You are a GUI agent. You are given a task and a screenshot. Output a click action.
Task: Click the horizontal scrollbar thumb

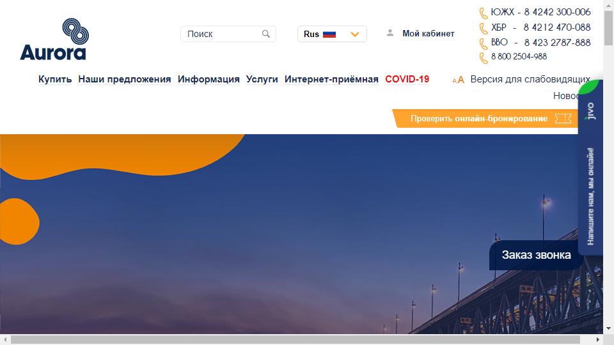pyautogui.click(x=295, y=339)
